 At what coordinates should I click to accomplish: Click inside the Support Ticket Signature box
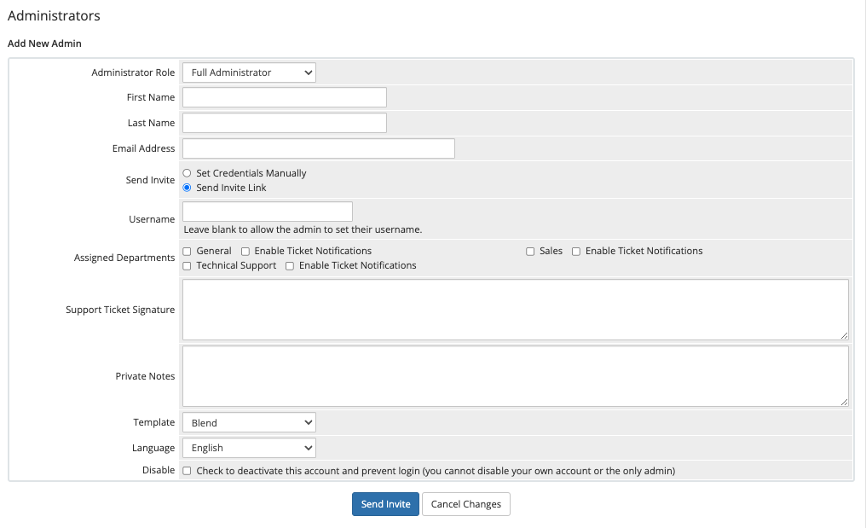coord(515,309)
